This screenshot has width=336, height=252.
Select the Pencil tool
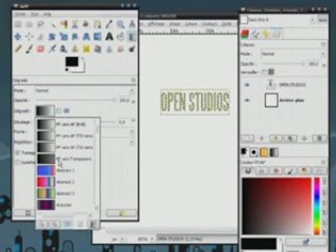pos(18,49)
